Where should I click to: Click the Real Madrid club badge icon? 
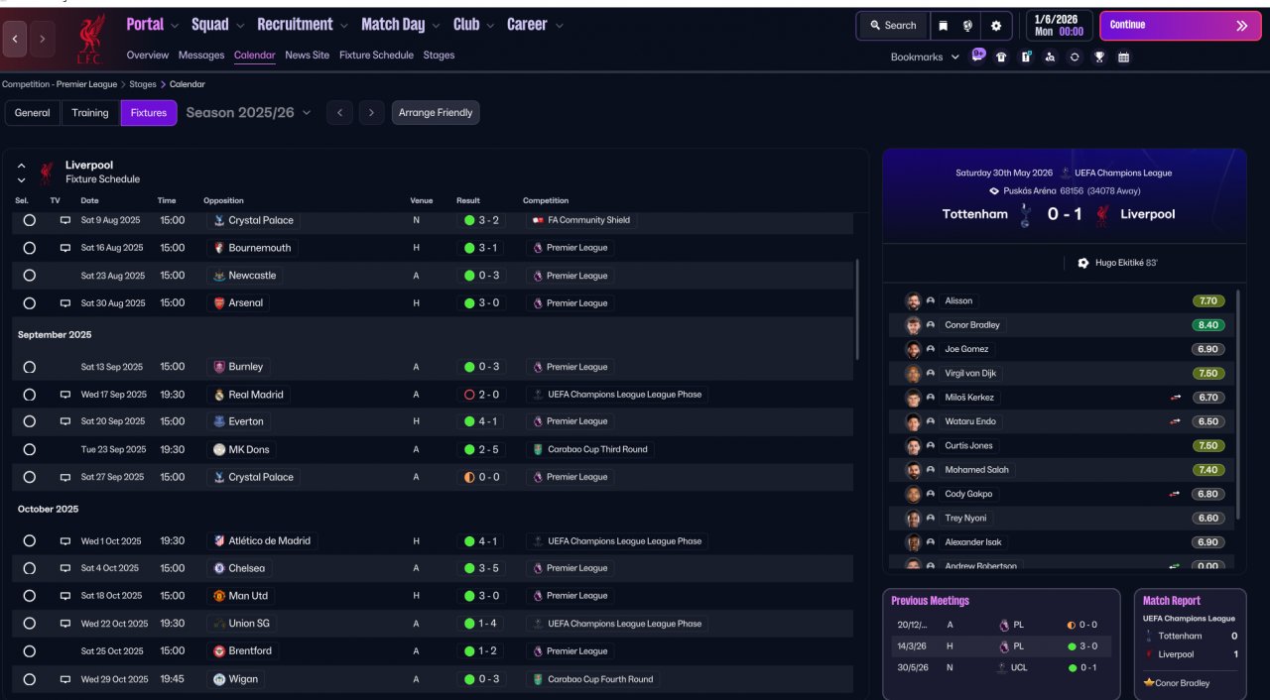tap(219, 395)
